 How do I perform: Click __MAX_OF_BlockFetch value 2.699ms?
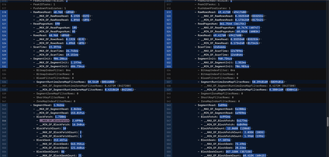point(77,121)
